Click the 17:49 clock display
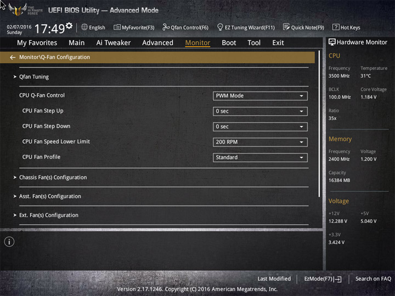 tap(50, 29)
